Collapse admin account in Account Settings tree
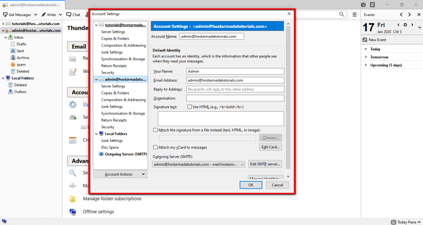Viewport: 423px width, 225px height. tap(96, 80)
